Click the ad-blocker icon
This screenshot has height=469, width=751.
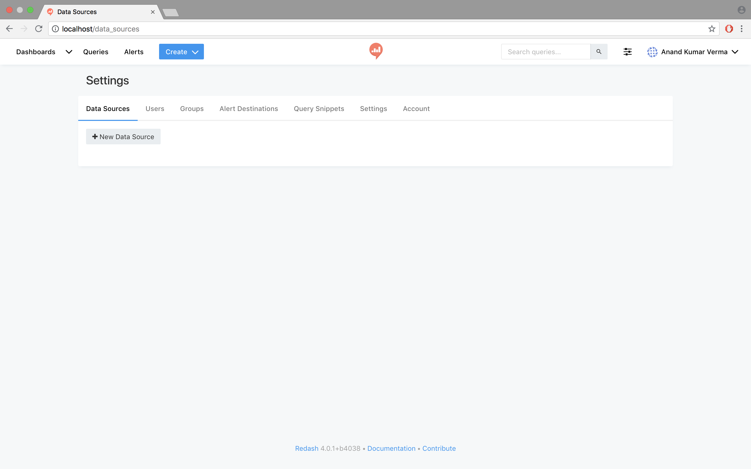[729, 29]
